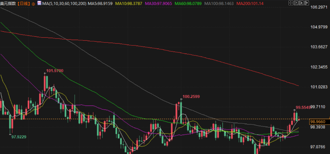This screenshot has height=154, width=330.
Task: Click the 99.5549 recent high label
Action: 303,107
